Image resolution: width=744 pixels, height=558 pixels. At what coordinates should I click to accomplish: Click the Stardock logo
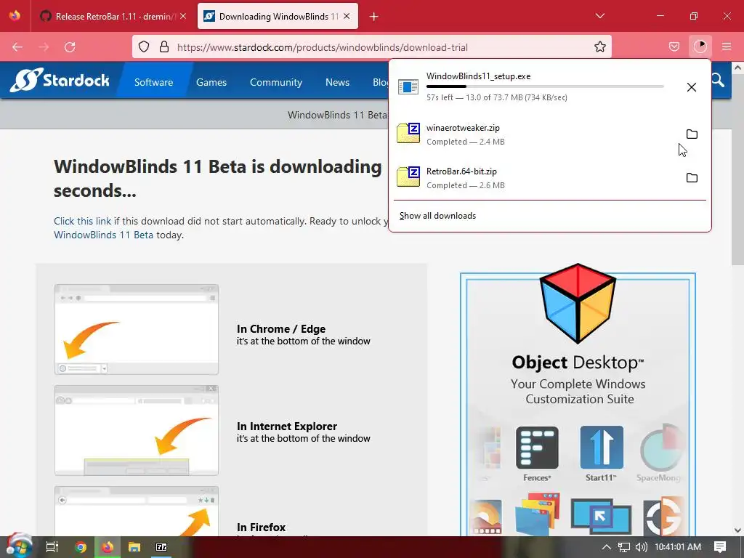click(x=60, y=80)
